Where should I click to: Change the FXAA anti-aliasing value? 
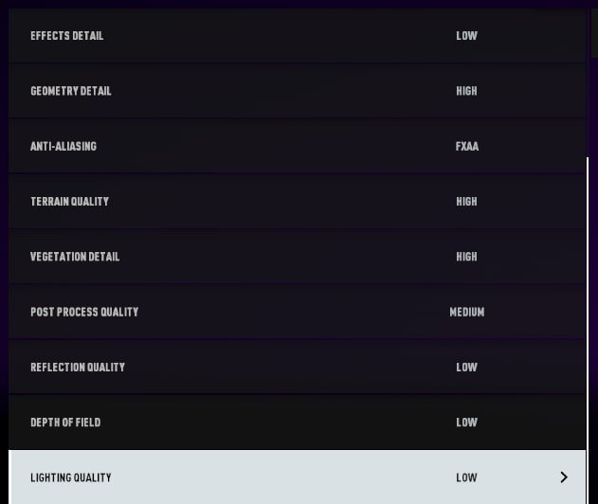tap(466, 147)
